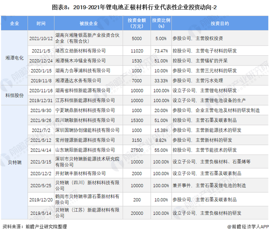Screen dimensions: 269x234
Task: Click the investment amount 27500
Action: tap(137, 150)
